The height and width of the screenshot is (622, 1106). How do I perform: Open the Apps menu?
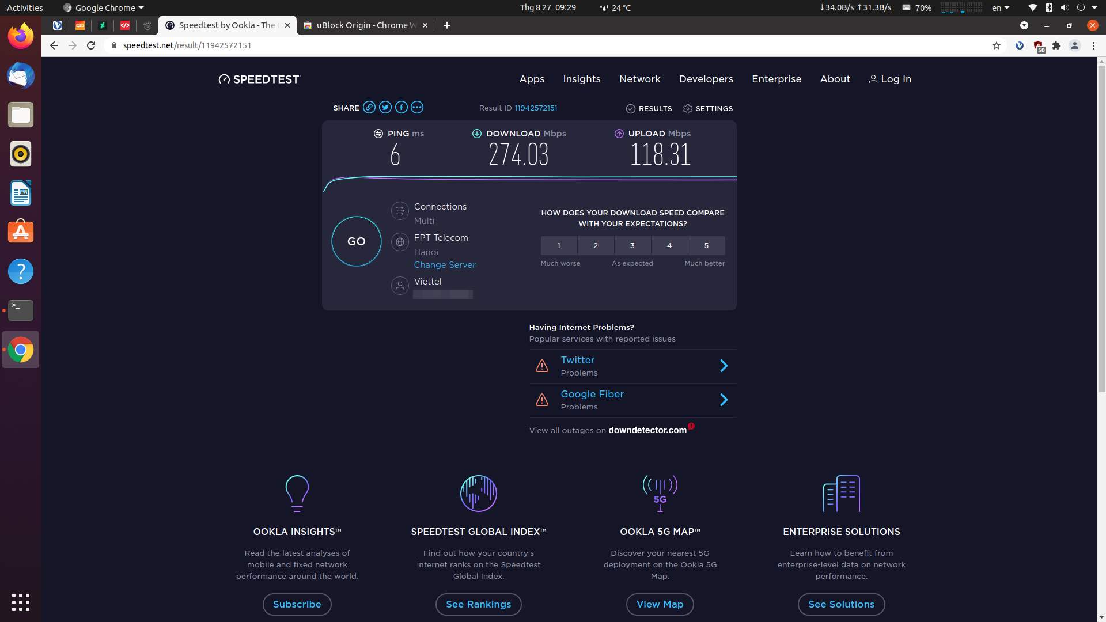[x=532, y=79]
